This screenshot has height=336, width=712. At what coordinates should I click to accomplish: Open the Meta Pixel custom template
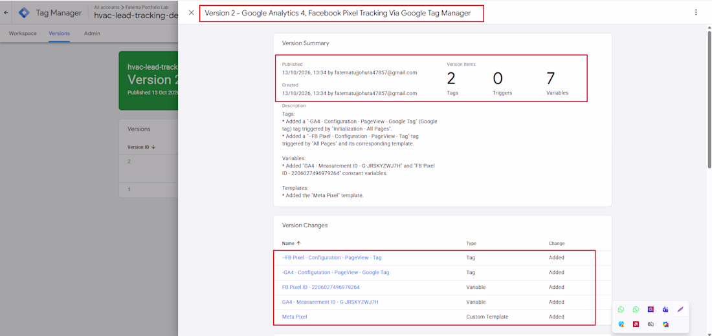[295, 317]
